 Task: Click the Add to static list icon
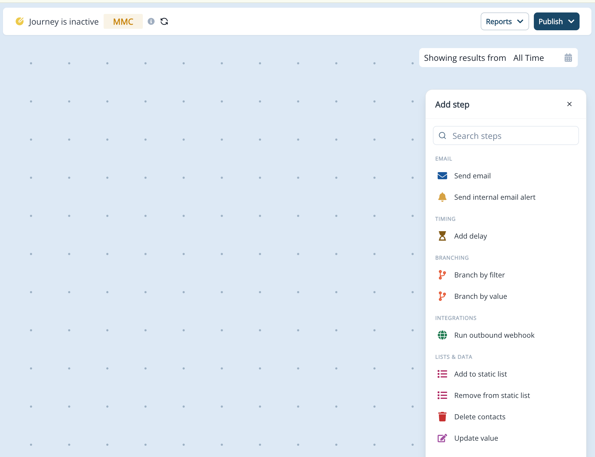[x=442, y=374]
